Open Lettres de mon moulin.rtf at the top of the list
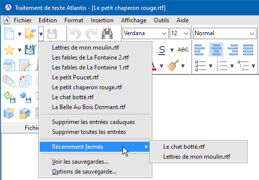Screen dimensions: 259x180 click(x=95, y=48)
